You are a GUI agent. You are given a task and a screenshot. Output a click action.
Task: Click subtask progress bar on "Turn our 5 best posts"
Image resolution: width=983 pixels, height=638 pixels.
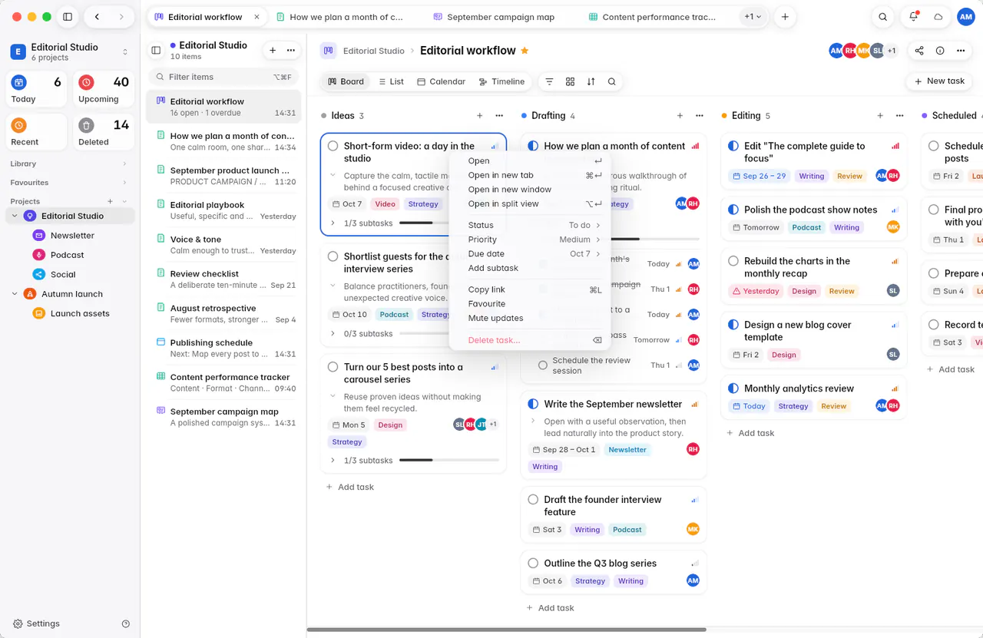449,461
